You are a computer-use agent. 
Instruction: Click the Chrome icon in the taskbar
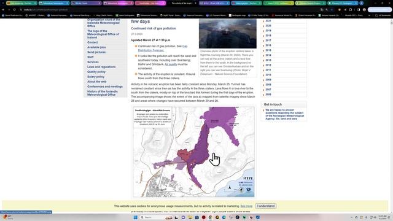coord(210,217)
